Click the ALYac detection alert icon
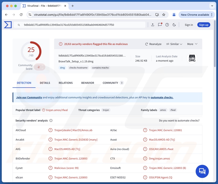 [145, 130]
